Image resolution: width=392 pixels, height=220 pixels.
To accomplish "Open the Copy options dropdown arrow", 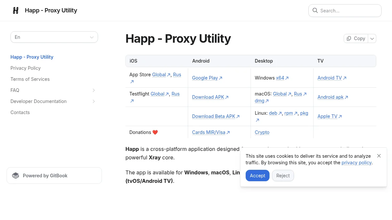I will pyautogui.click(x=372, y=38).
